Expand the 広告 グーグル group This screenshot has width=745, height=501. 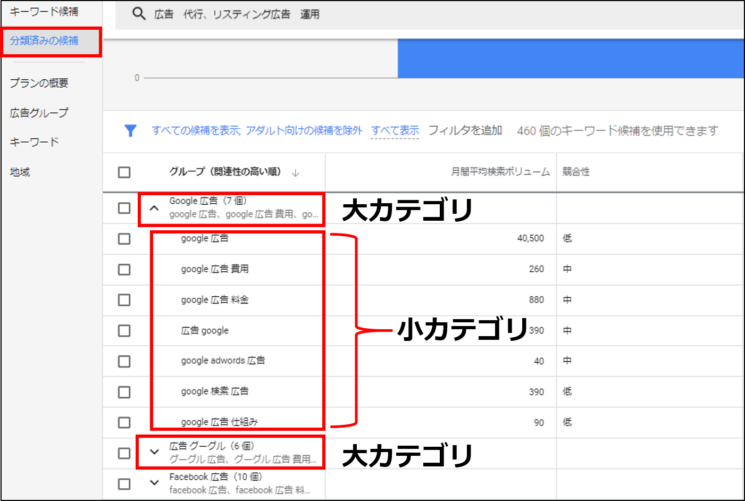tap(154, 452)
